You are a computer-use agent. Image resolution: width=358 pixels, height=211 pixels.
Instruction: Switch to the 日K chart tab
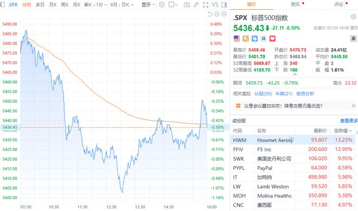click(x=53, y=4)
